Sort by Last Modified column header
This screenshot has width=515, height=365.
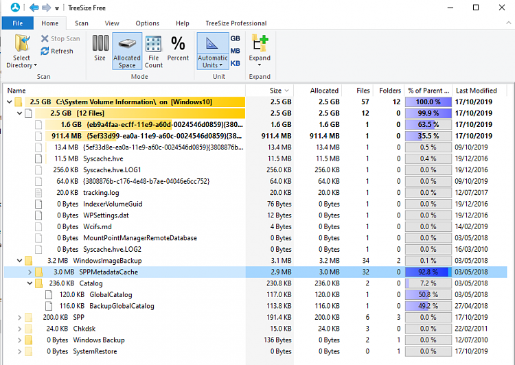[x=480, y=91]
